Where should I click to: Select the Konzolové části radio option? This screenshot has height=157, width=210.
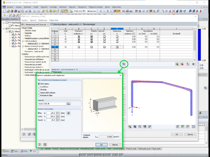(39, 95)
